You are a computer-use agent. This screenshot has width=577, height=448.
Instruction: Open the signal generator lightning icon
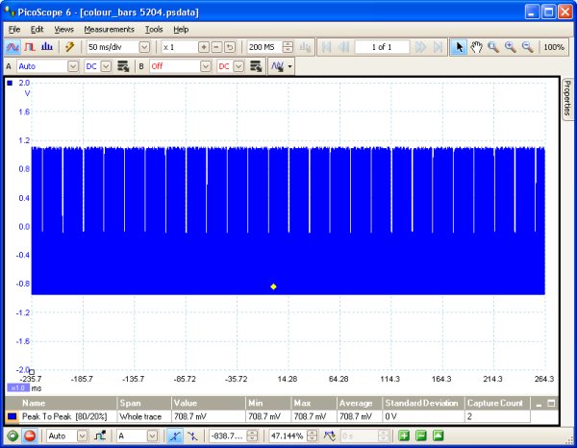(x=69, y=47)
